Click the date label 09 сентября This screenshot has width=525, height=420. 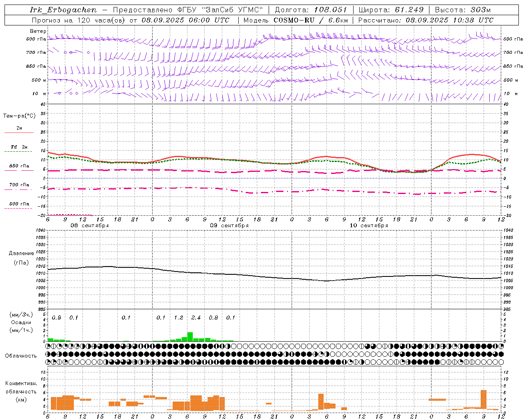point(229,226)
